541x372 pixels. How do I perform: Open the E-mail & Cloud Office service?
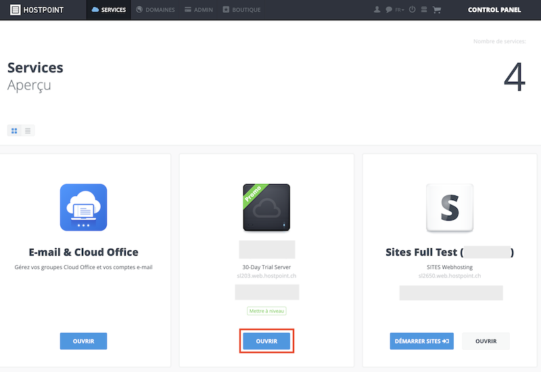83,341
